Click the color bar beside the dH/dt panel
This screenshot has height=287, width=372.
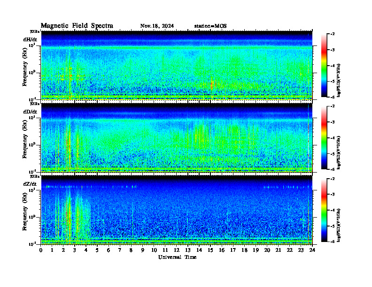324,65
